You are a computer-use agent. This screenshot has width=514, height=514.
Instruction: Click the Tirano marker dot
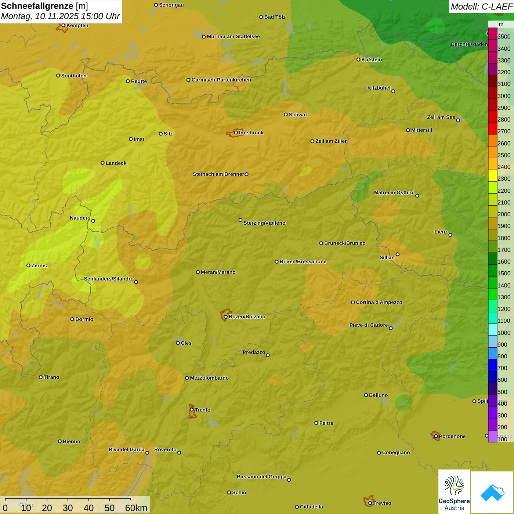[41, 377]
